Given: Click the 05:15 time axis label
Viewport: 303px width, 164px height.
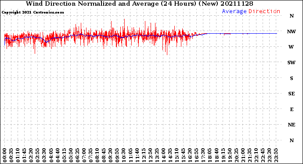Looking at the screenshot, I should (64, 156).
